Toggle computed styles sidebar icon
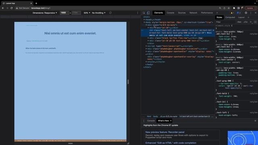 click(255, 22)
